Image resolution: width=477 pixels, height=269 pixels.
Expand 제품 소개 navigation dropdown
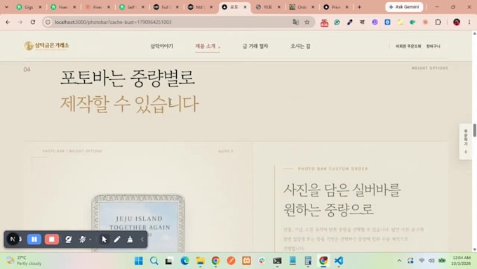pyautogui.click(x=208, y=46)
